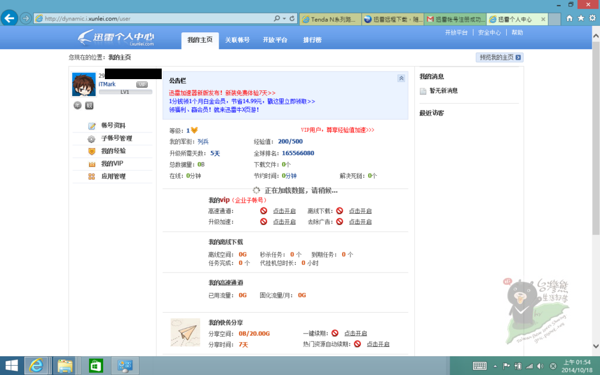Open the address bar dropdown arrow
This screenshot has height=375, width=600.
(x=284, y=18)
